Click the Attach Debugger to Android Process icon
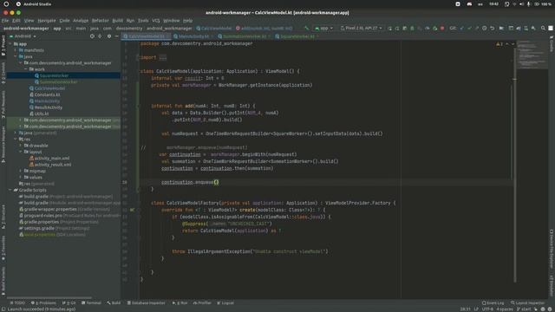 tap(435, 28)
